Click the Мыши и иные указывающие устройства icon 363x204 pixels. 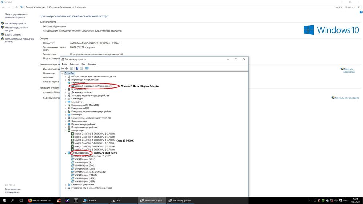click(x=69, y=118)
